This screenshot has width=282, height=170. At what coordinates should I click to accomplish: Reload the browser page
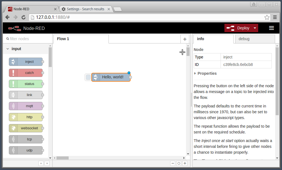[x=24, y=17]
